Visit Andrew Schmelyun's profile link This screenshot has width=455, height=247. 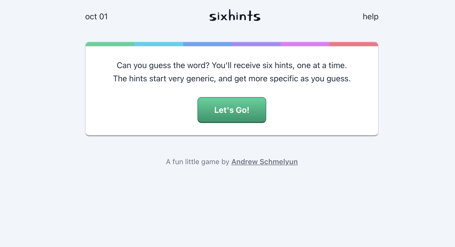click(x=264, y=162)
